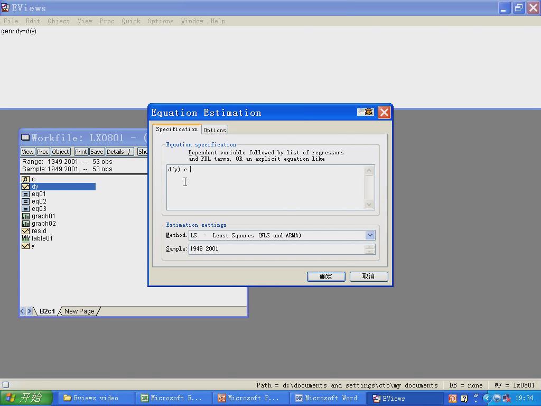541x406 pixels.
Task: Open the Object menu
Action: (x=59, y=21)
